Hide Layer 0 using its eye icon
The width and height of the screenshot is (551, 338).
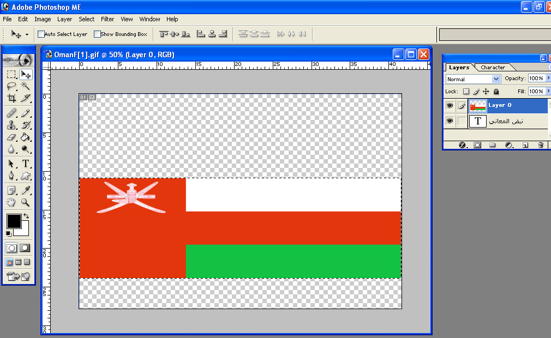(450, 106)
